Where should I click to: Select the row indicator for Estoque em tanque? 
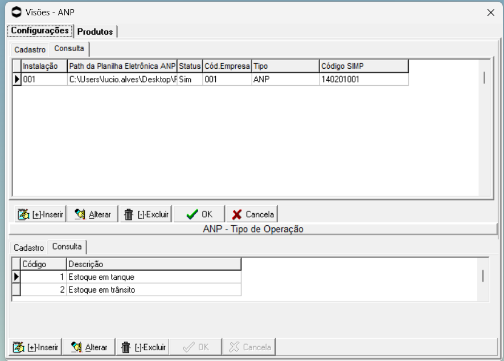pyautogui.click(x=16, y=277)
